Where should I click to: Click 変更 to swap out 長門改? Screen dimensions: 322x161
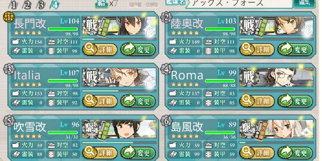138,49
